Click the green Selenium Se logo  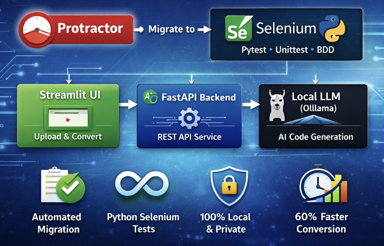point(239,29)
